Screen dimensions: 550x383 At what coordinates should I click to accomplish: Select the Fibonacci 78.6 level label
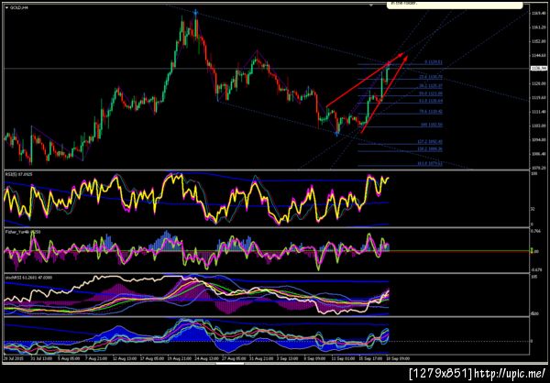tap(431, 112)
